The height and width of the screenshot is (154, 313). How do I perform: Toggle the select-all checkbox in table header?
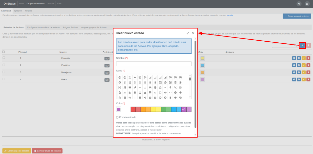point(4,52)
